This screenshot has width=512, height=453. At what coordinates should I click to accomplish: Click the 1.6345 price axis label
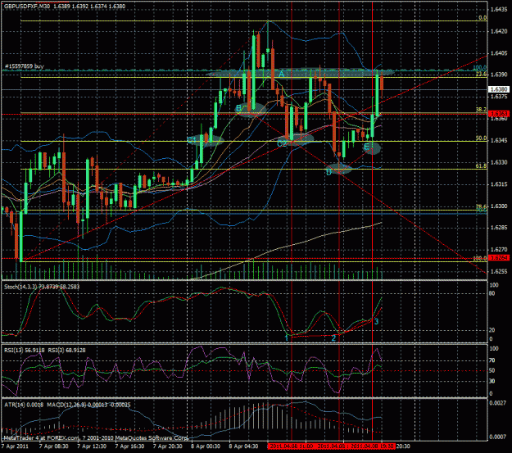click(x=499, y=140)
